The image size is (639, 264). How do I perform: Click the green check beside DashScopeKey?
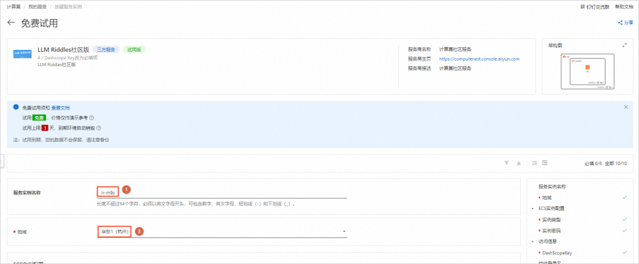pyautogui.click(x=624, y=252)
